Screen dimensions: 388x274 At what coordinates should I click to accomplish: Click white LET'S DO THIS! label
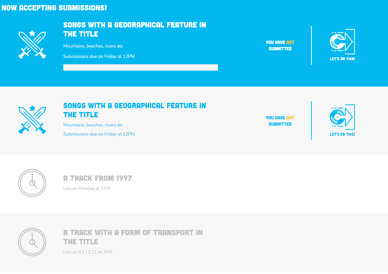343,59
